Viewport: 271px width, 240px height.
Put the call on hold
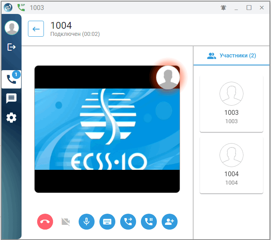148,222
